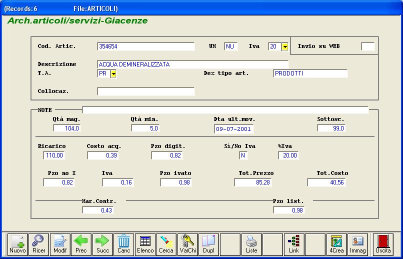Click the Cod. Artic. field 354654
Viewport: 403px width, 259px height.
coord(146,46)
